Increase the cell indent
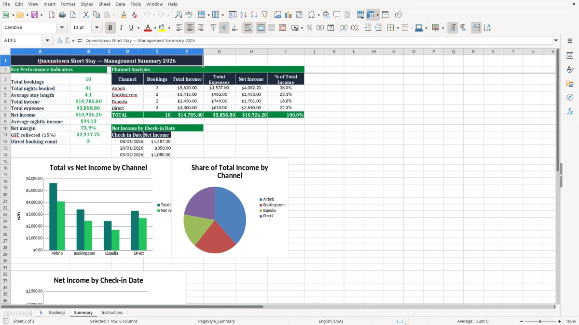The height and width of the screenshot is (325, 579). pyautogui.click(x=368, y=28)
